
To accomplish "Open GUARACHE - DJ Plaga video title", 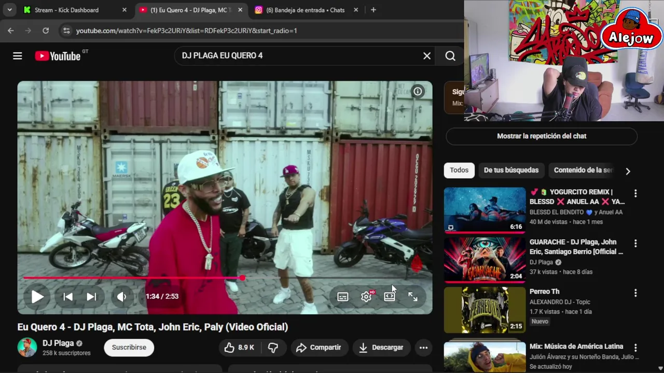I will (576, 247).
